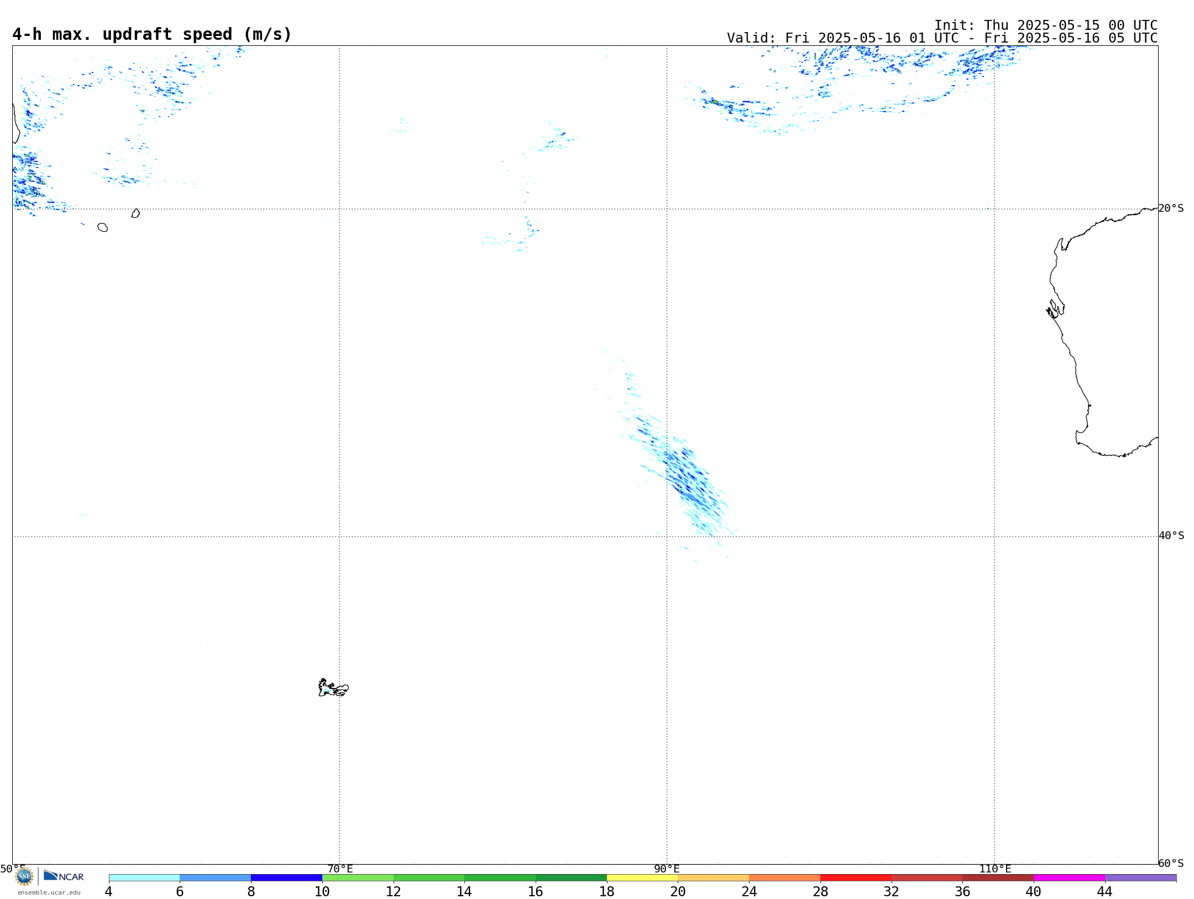Click the NCAR logo
Viewport: 1194px width, 899px height.
click(64, 876)
